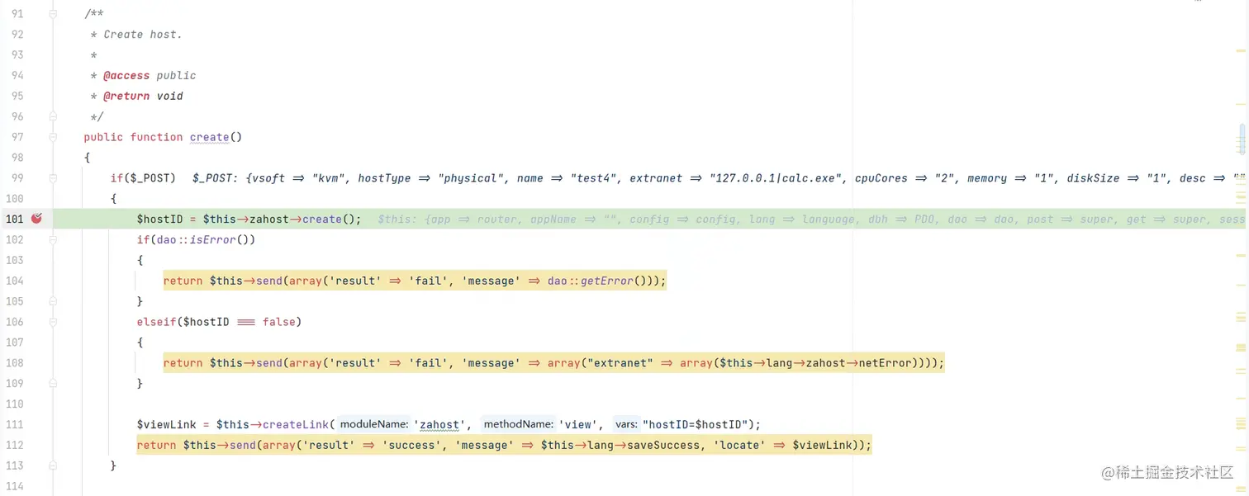Click the '@access' doc tag

pyautogui.click(x=126, y=75)
